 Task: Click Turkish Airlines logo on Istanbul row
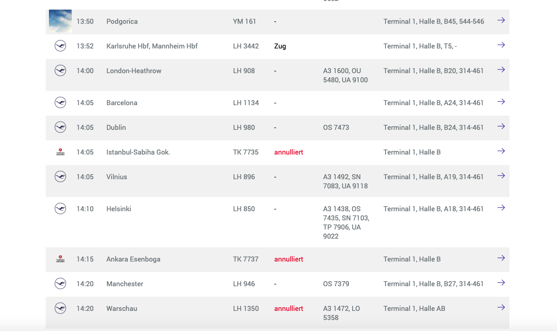click(x=60, y=152)
